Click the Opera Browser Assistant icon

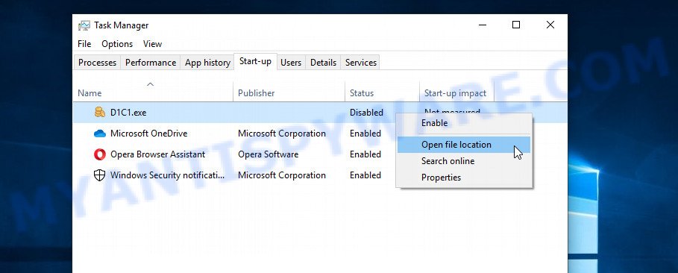(100, 154)
